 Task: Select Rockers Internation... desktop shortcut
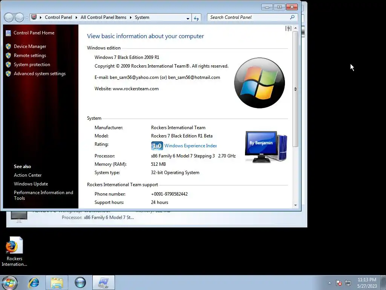tap(14, 251)
